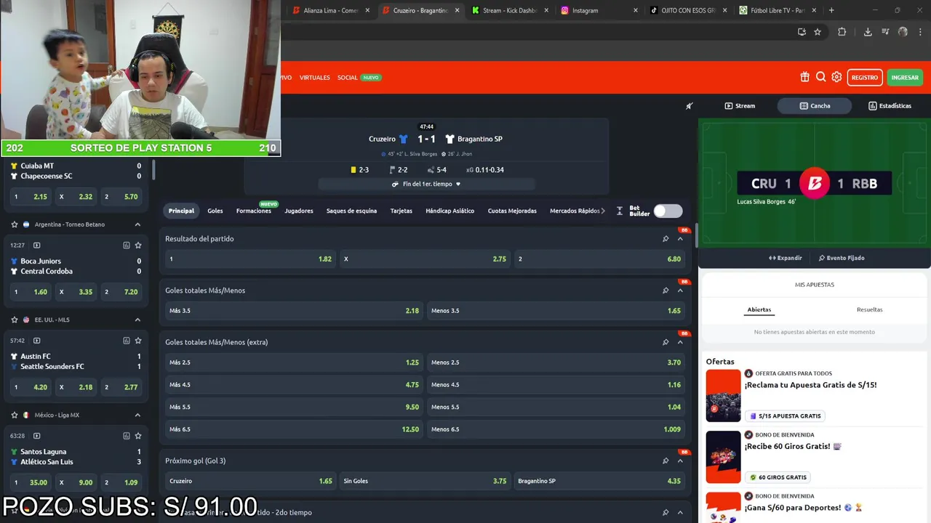The width and height of the screenshot is (931, 523).
Task: Open the Fin del 1er. tiempo dropdown
Action: [426, 184]
